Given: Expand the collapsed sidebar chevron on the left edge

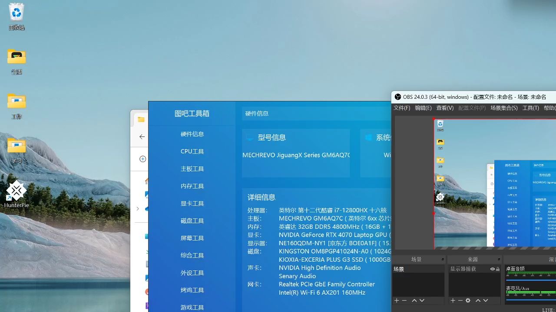Looking at the screenshot, I should (138, 208).
